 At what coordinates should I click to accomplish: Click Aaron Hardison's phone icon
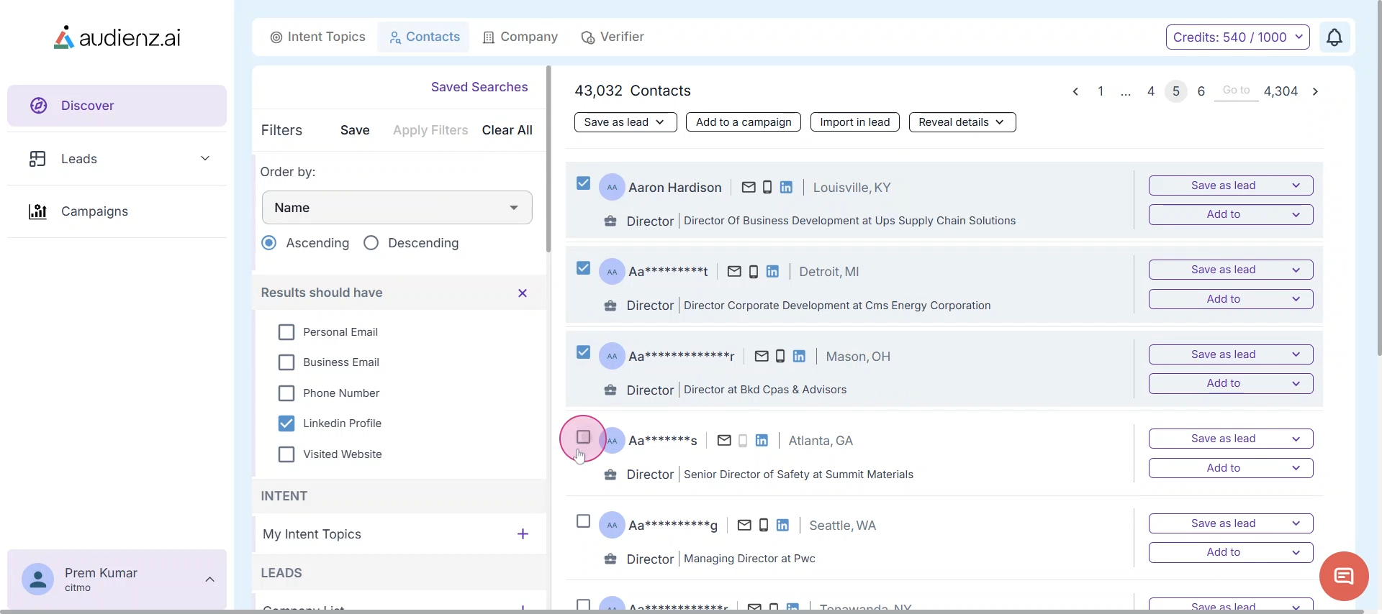[x=767, y=187]
